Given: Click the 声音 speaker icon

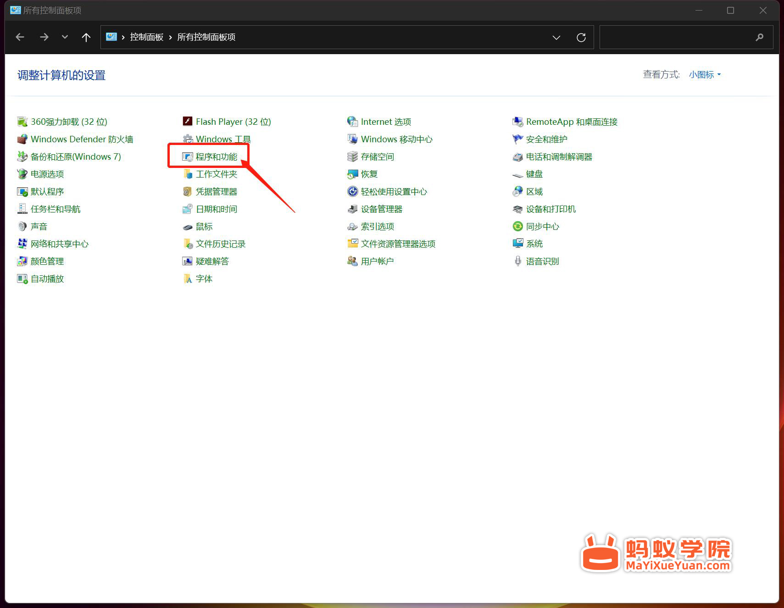Looking at the screenshot, I should point(22,226).
